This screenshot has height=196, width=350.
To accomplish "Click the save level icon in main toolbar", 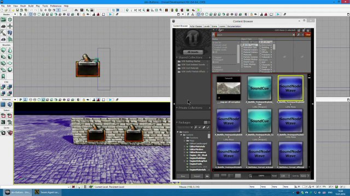I will (17, 10).
